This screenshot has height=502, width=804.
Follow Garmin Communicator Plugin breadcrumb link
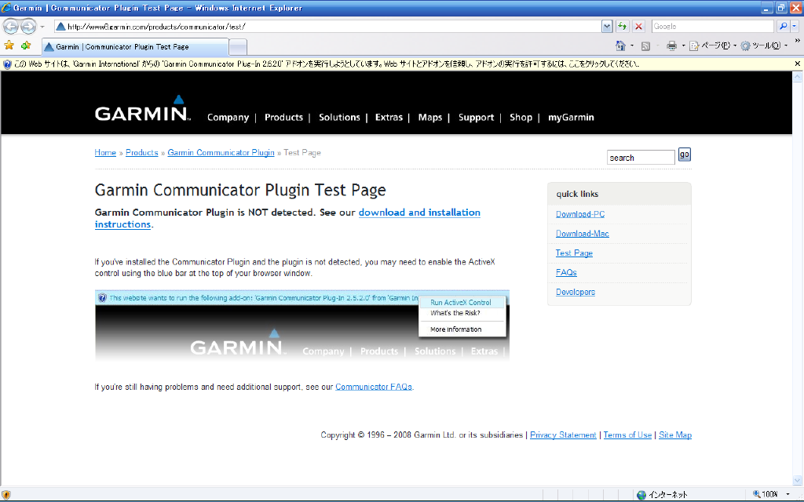[221, 153]
